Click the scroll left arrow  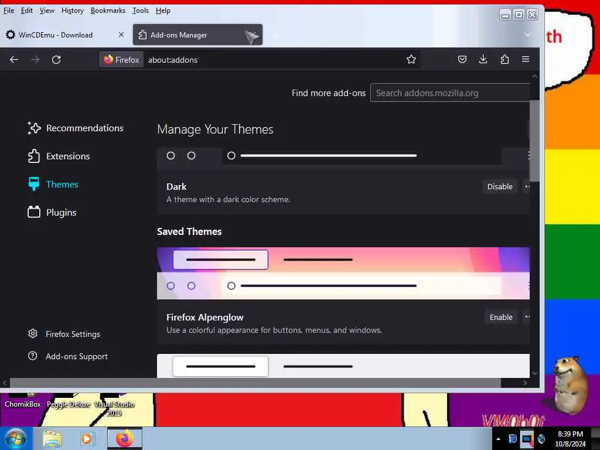point(5,383)
